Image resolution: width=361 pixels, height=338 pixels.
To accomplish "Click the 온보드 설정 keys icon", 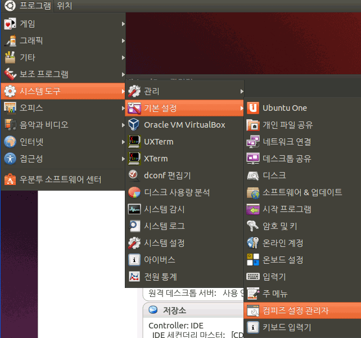I will tap(253, 260).
